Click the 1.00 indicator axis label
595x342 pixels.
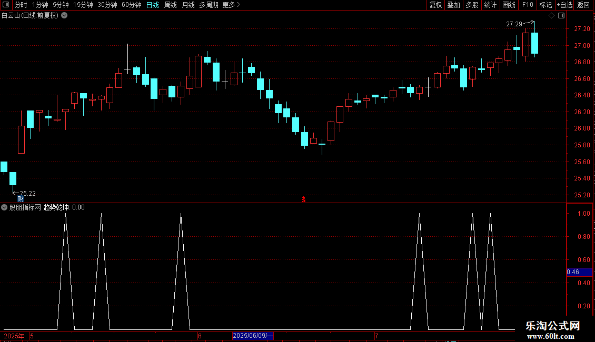pyautogui.click(x=583, y=214)
